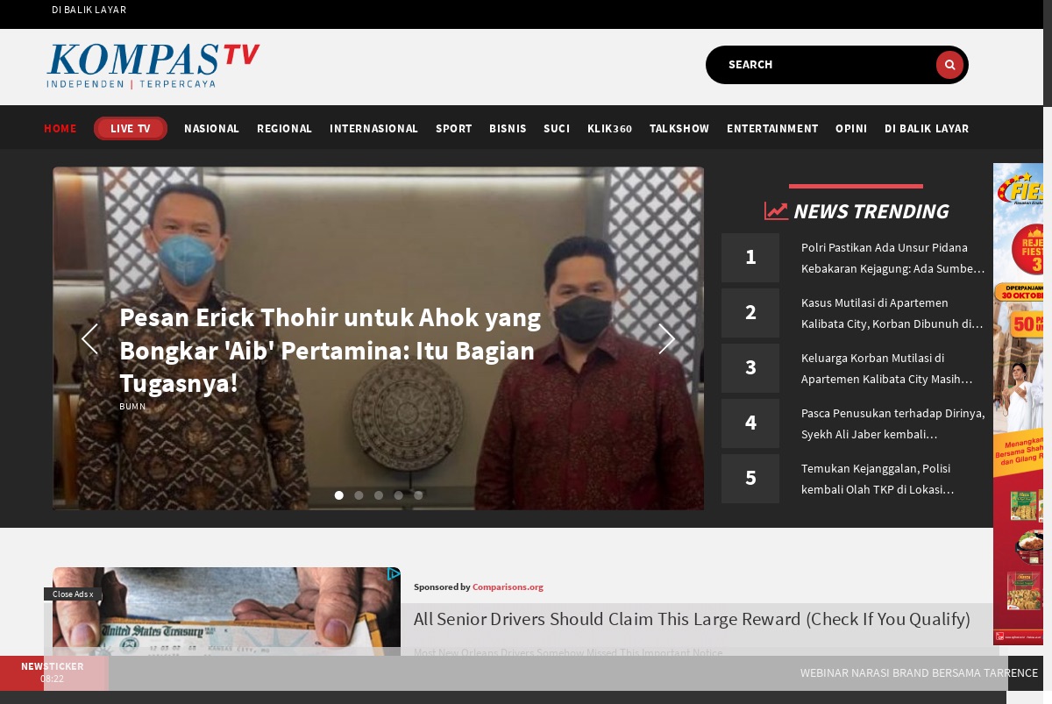Click trending number 1 box
The image size is (1052, 704).
pos(750,258)
